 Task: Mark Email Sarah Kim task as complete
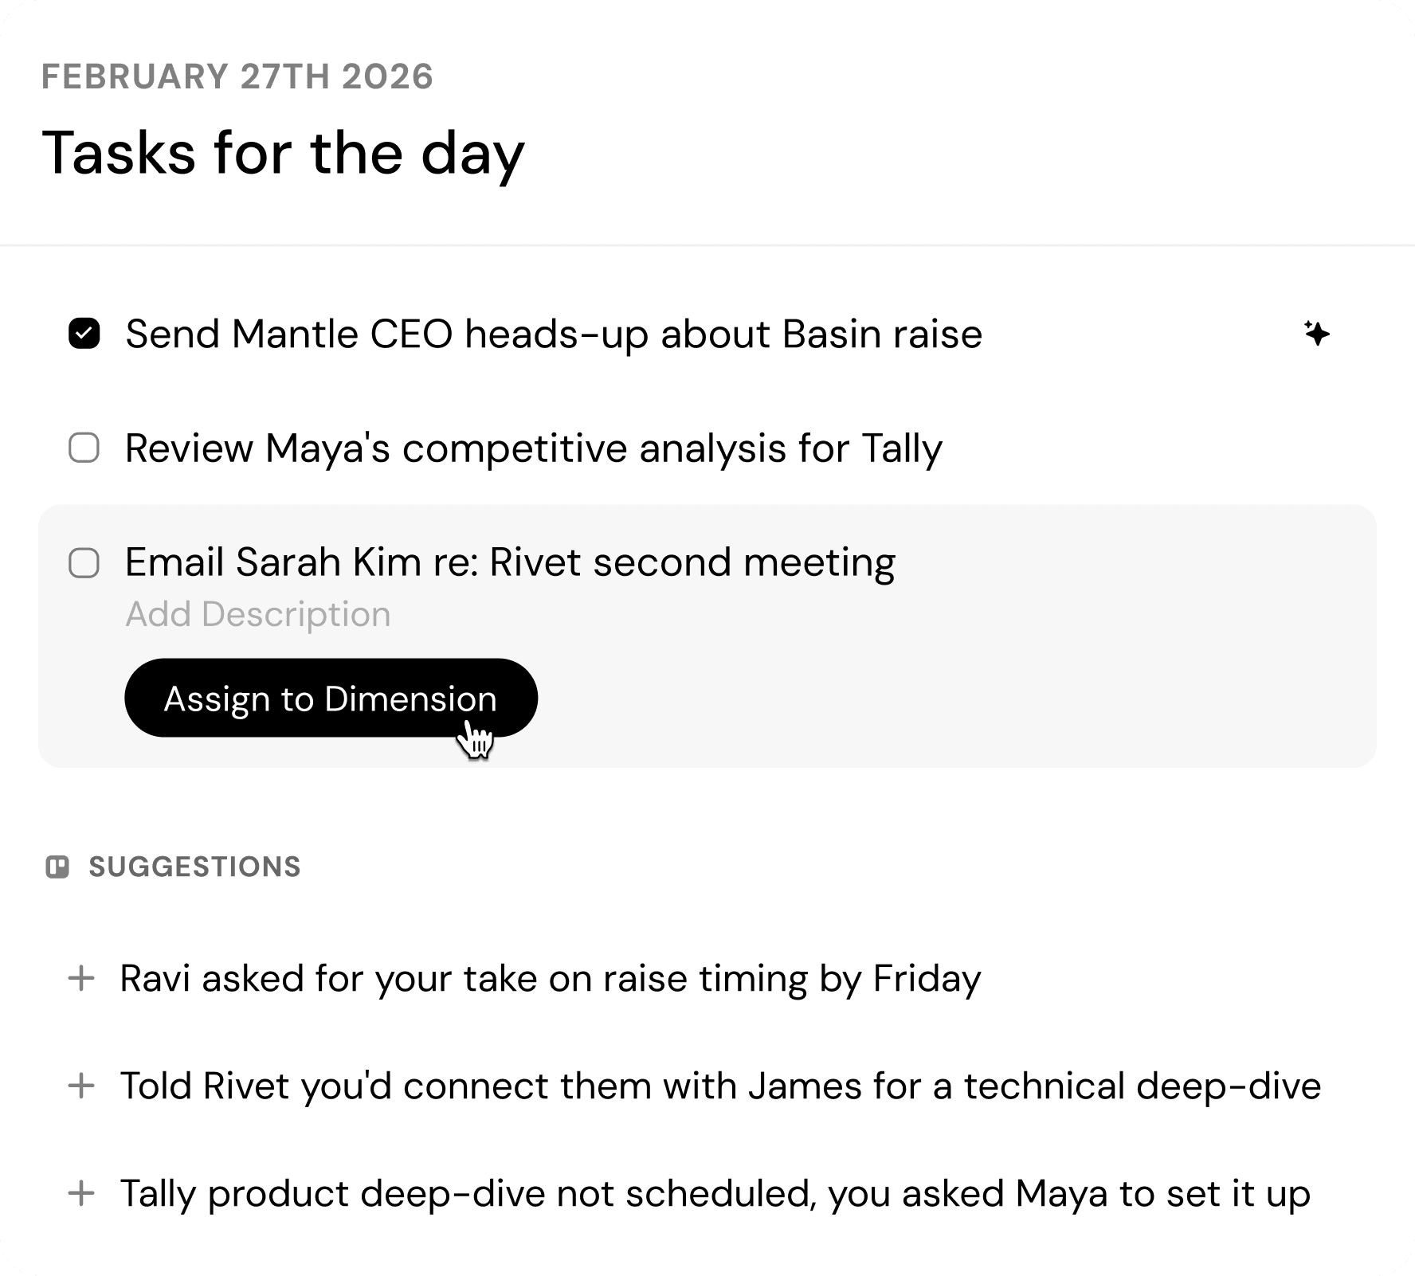click(84, 563)
